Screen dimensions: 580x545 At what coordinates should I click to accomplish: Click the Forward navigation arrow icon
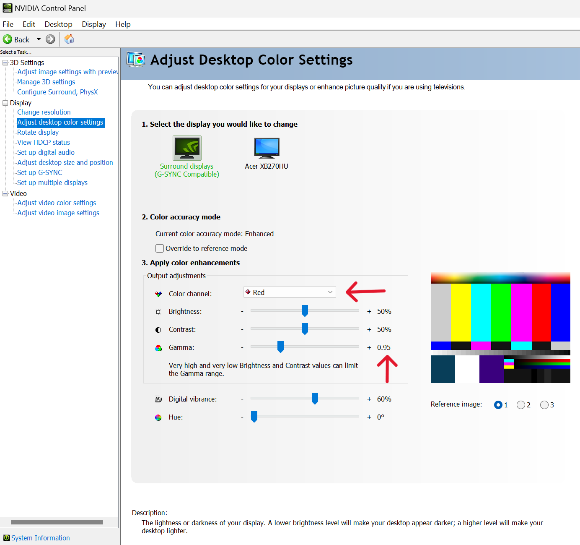coord(50,39)
